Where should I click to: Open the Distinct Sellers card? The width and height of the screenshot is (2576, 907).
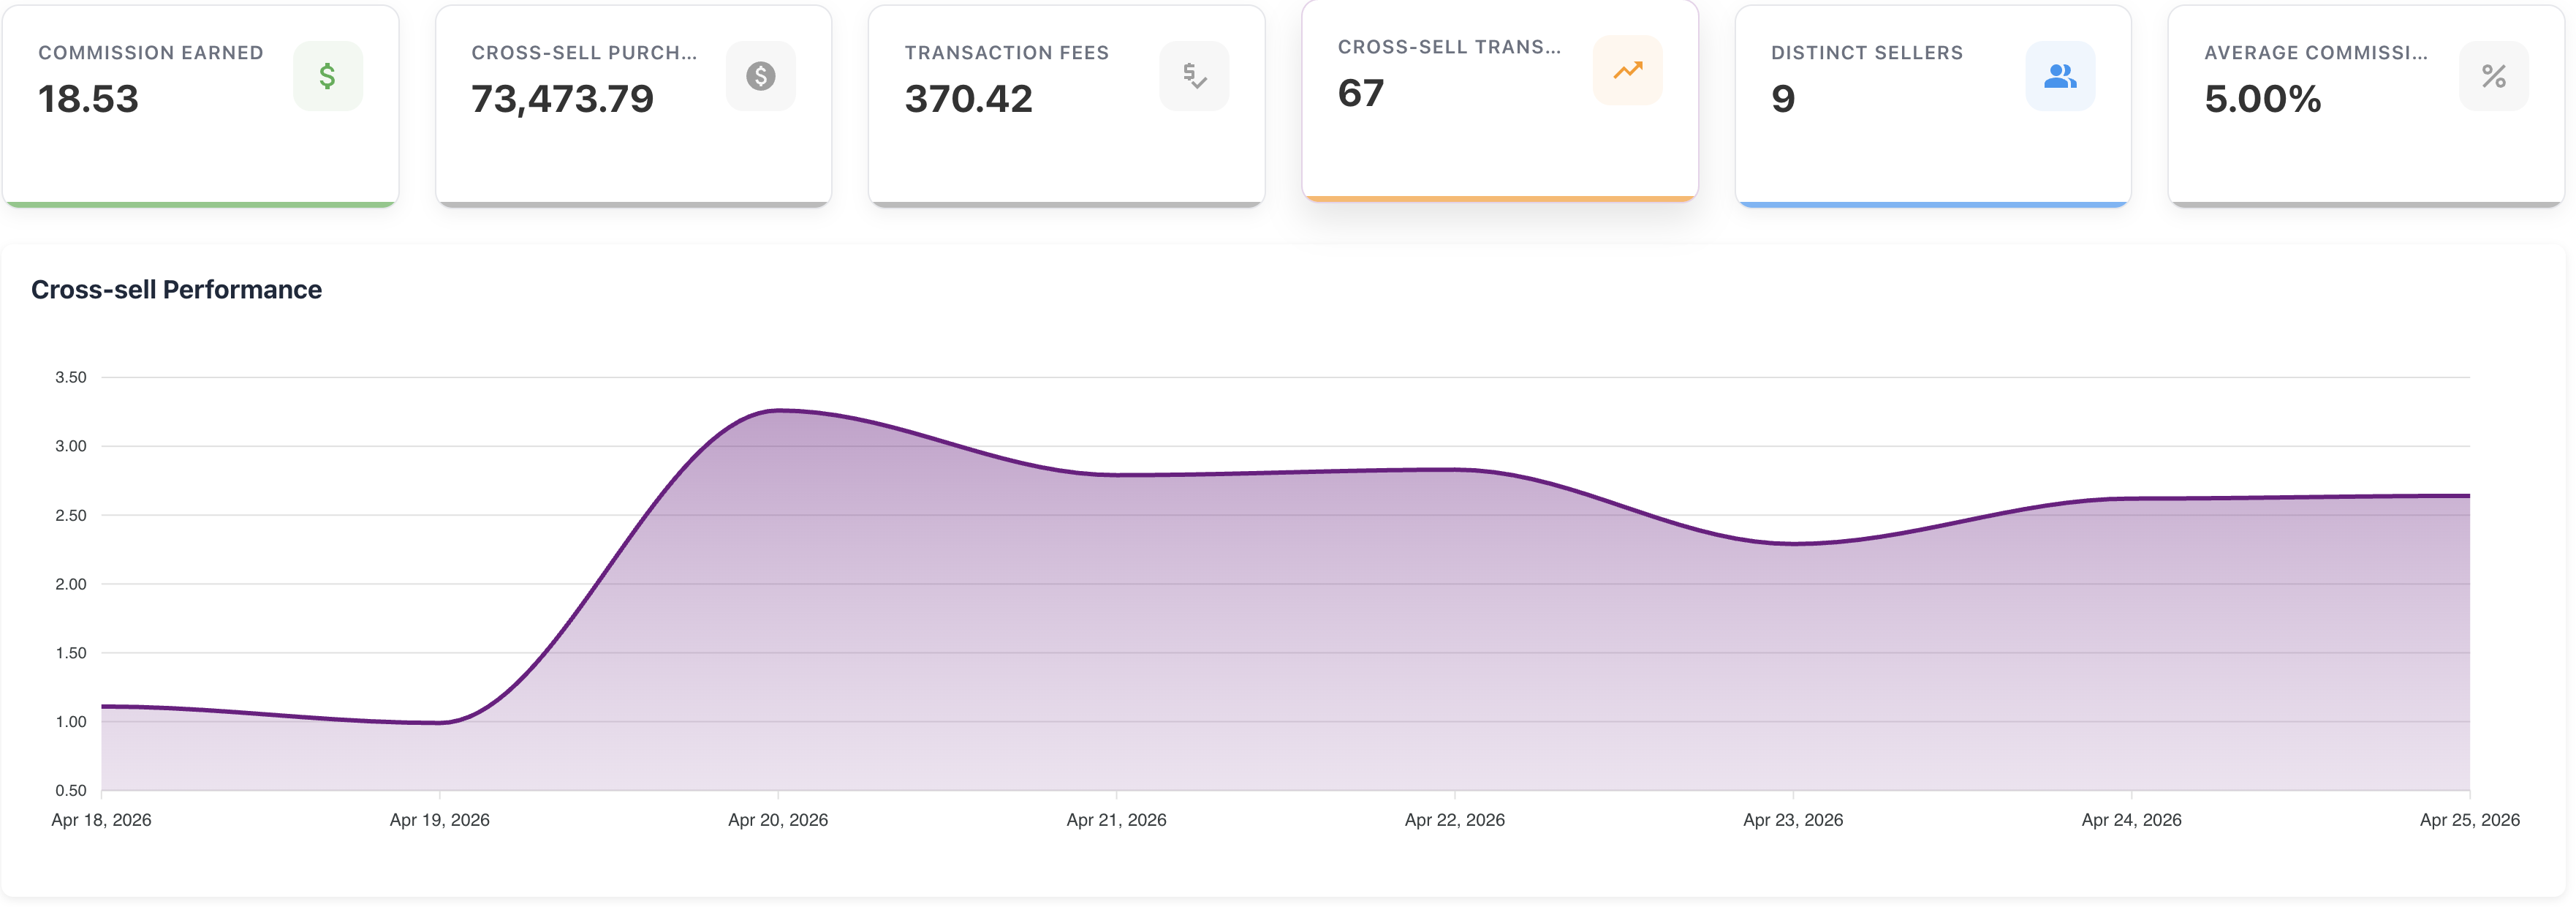(1932, 150)
